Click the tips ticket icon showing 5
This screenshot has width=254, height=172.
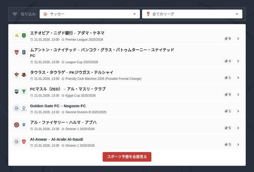pyautogui.click(x=226, y=128)
